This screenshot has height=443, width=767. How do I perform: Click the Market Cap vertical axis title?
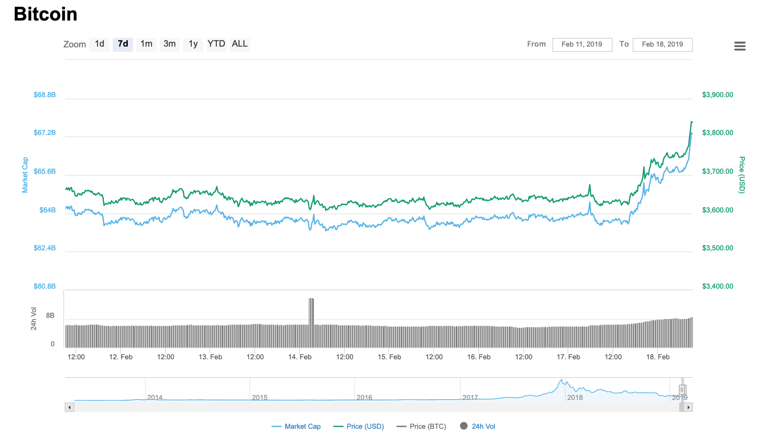(25, 175)
